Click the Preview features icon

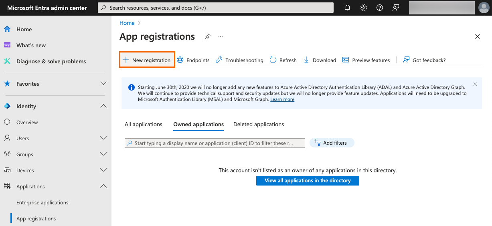tap(346, 60)
